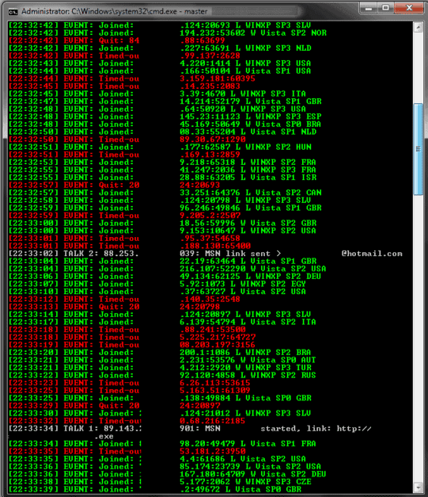Click the entry "167.180:64709 W Vista SP2 DEU"
The image size is (428, 497).
[x=253, y=474]
